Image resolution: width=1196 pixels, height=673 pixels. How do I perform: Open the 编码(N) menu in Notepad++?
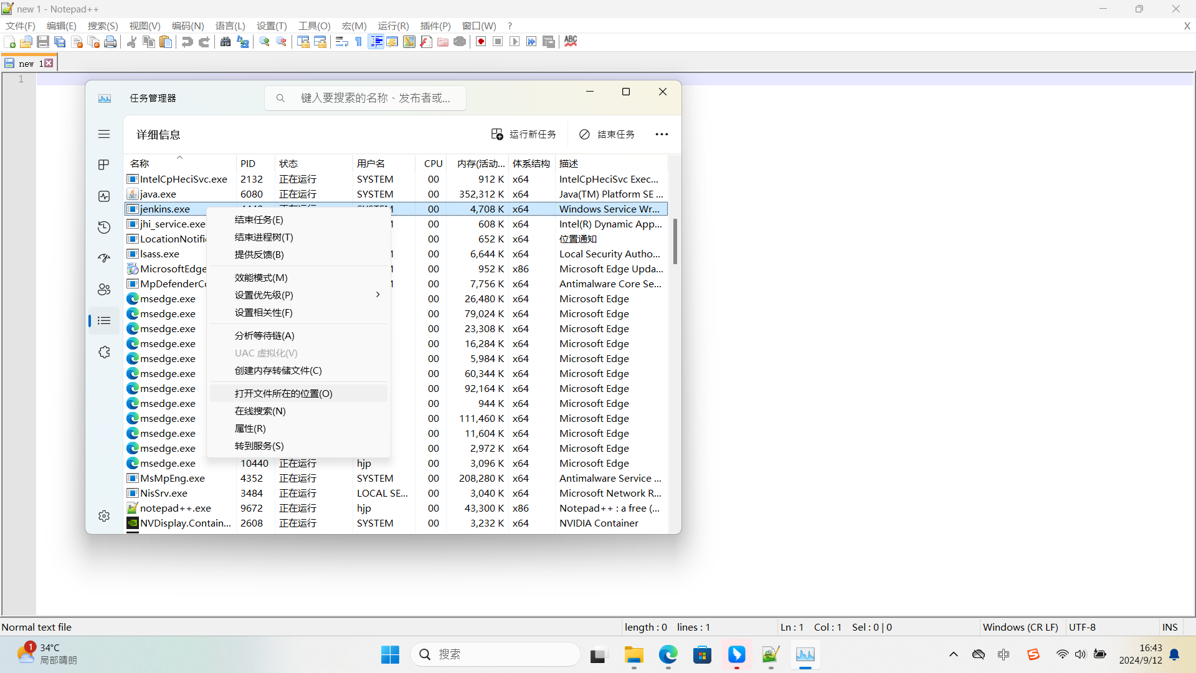coord(188,26)
